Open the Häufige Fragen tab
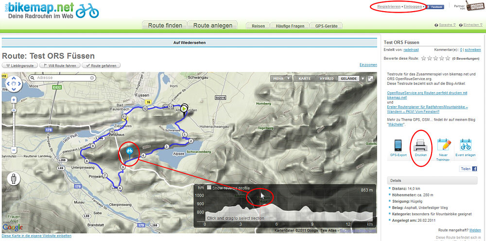 pyautogui.click(x=289, y=26)
